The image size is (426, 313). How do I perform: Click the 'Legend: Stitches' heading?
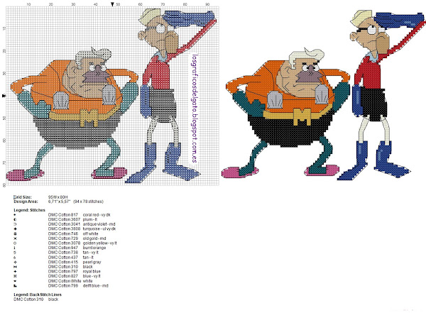point(30,210)
